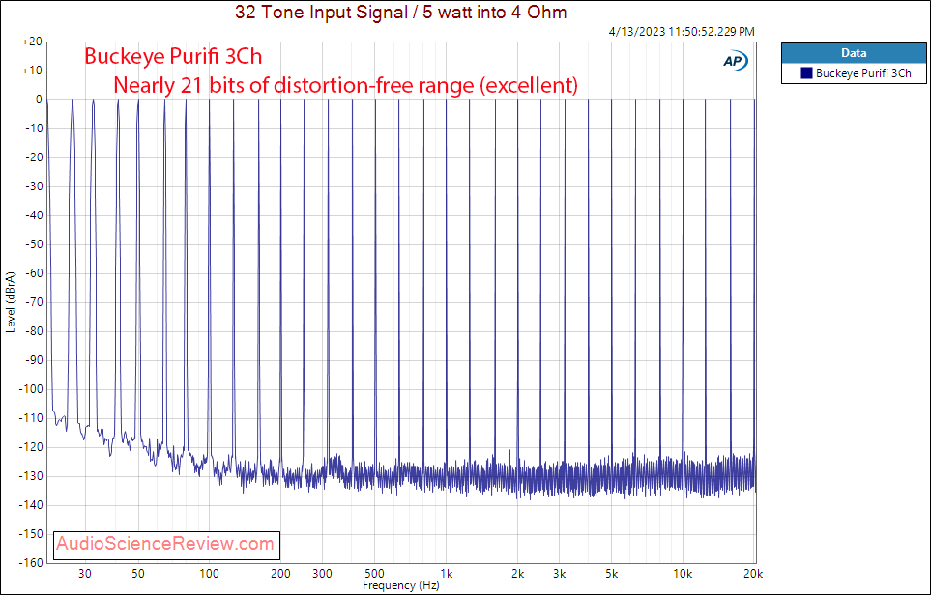Click the 200 frequency tick label
The width and height of the screenshot is (931, 595).
280,574
